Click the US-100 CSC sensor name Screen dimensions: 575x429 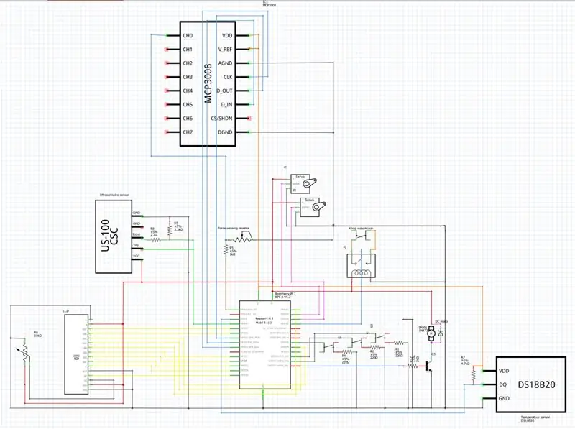109,236
